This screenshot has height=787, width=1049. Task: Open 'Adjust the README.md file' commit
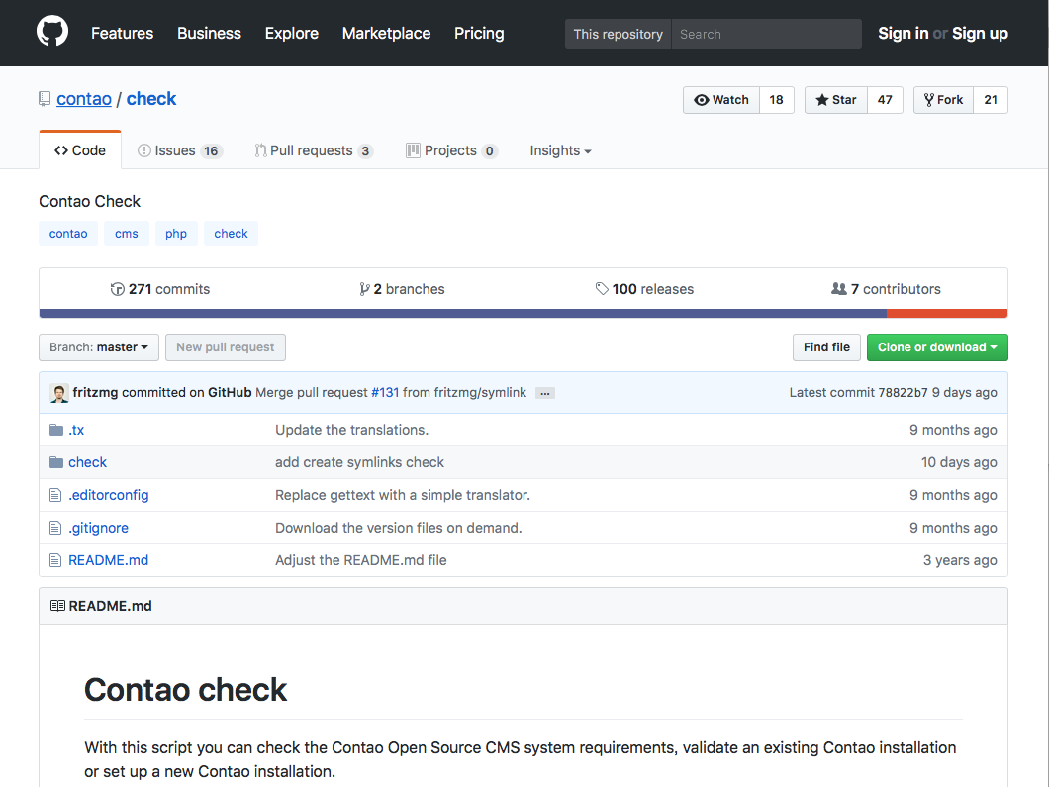(361, 561)
